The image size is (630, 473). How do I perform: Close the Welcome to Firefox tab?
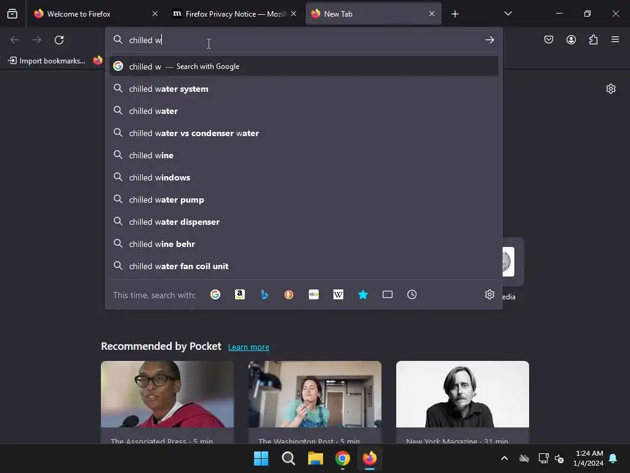coord(155,14)
